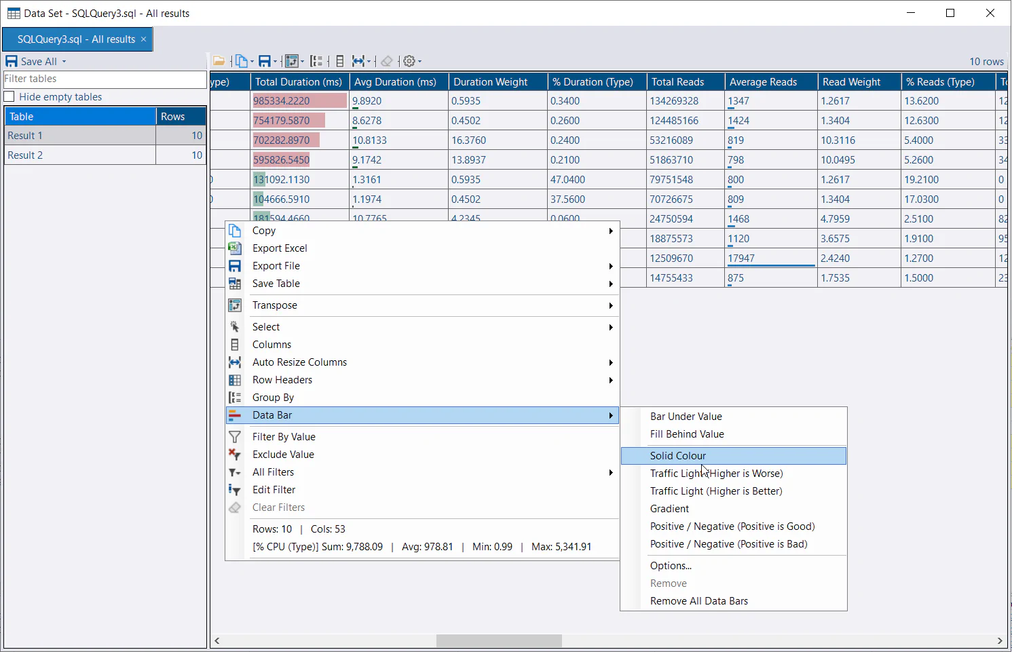This screenshot has width=1012, height=652.
Task: Expand the Save All dropdown arrow
Action: [64, 61]
